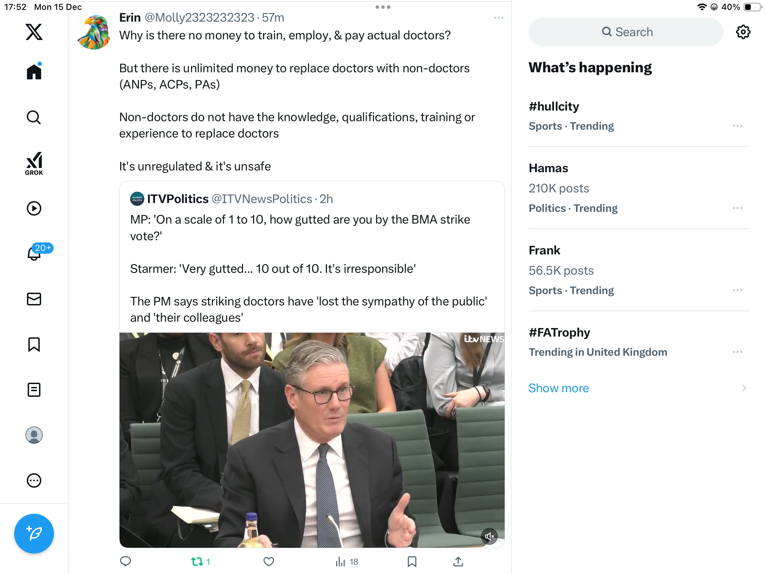Like Erin's post with the heart

tap(268, 562)
